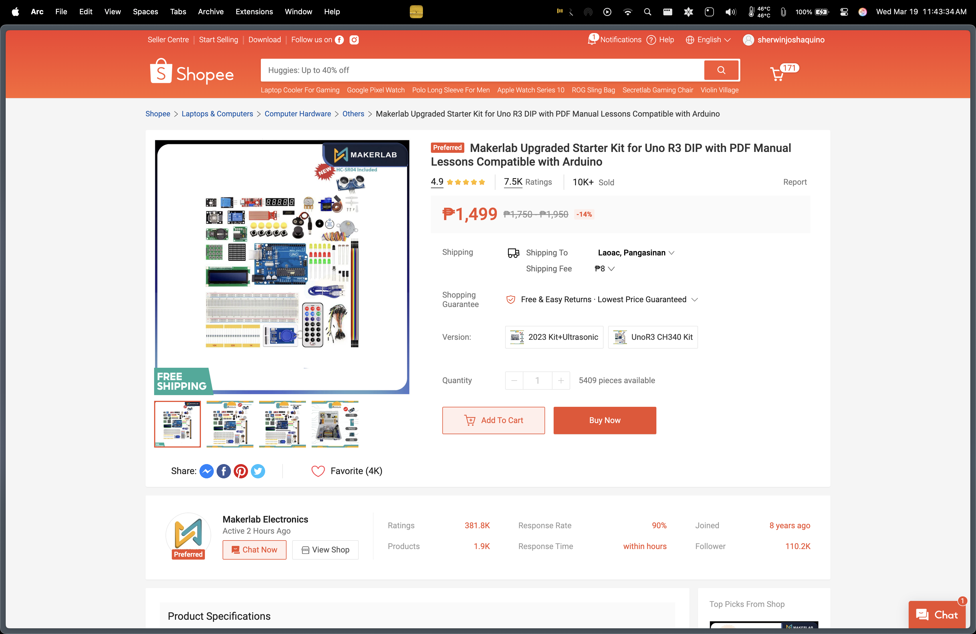The image size is (976, 634).
Task: View the 7.5K Ratings
Action: (528, 182)
